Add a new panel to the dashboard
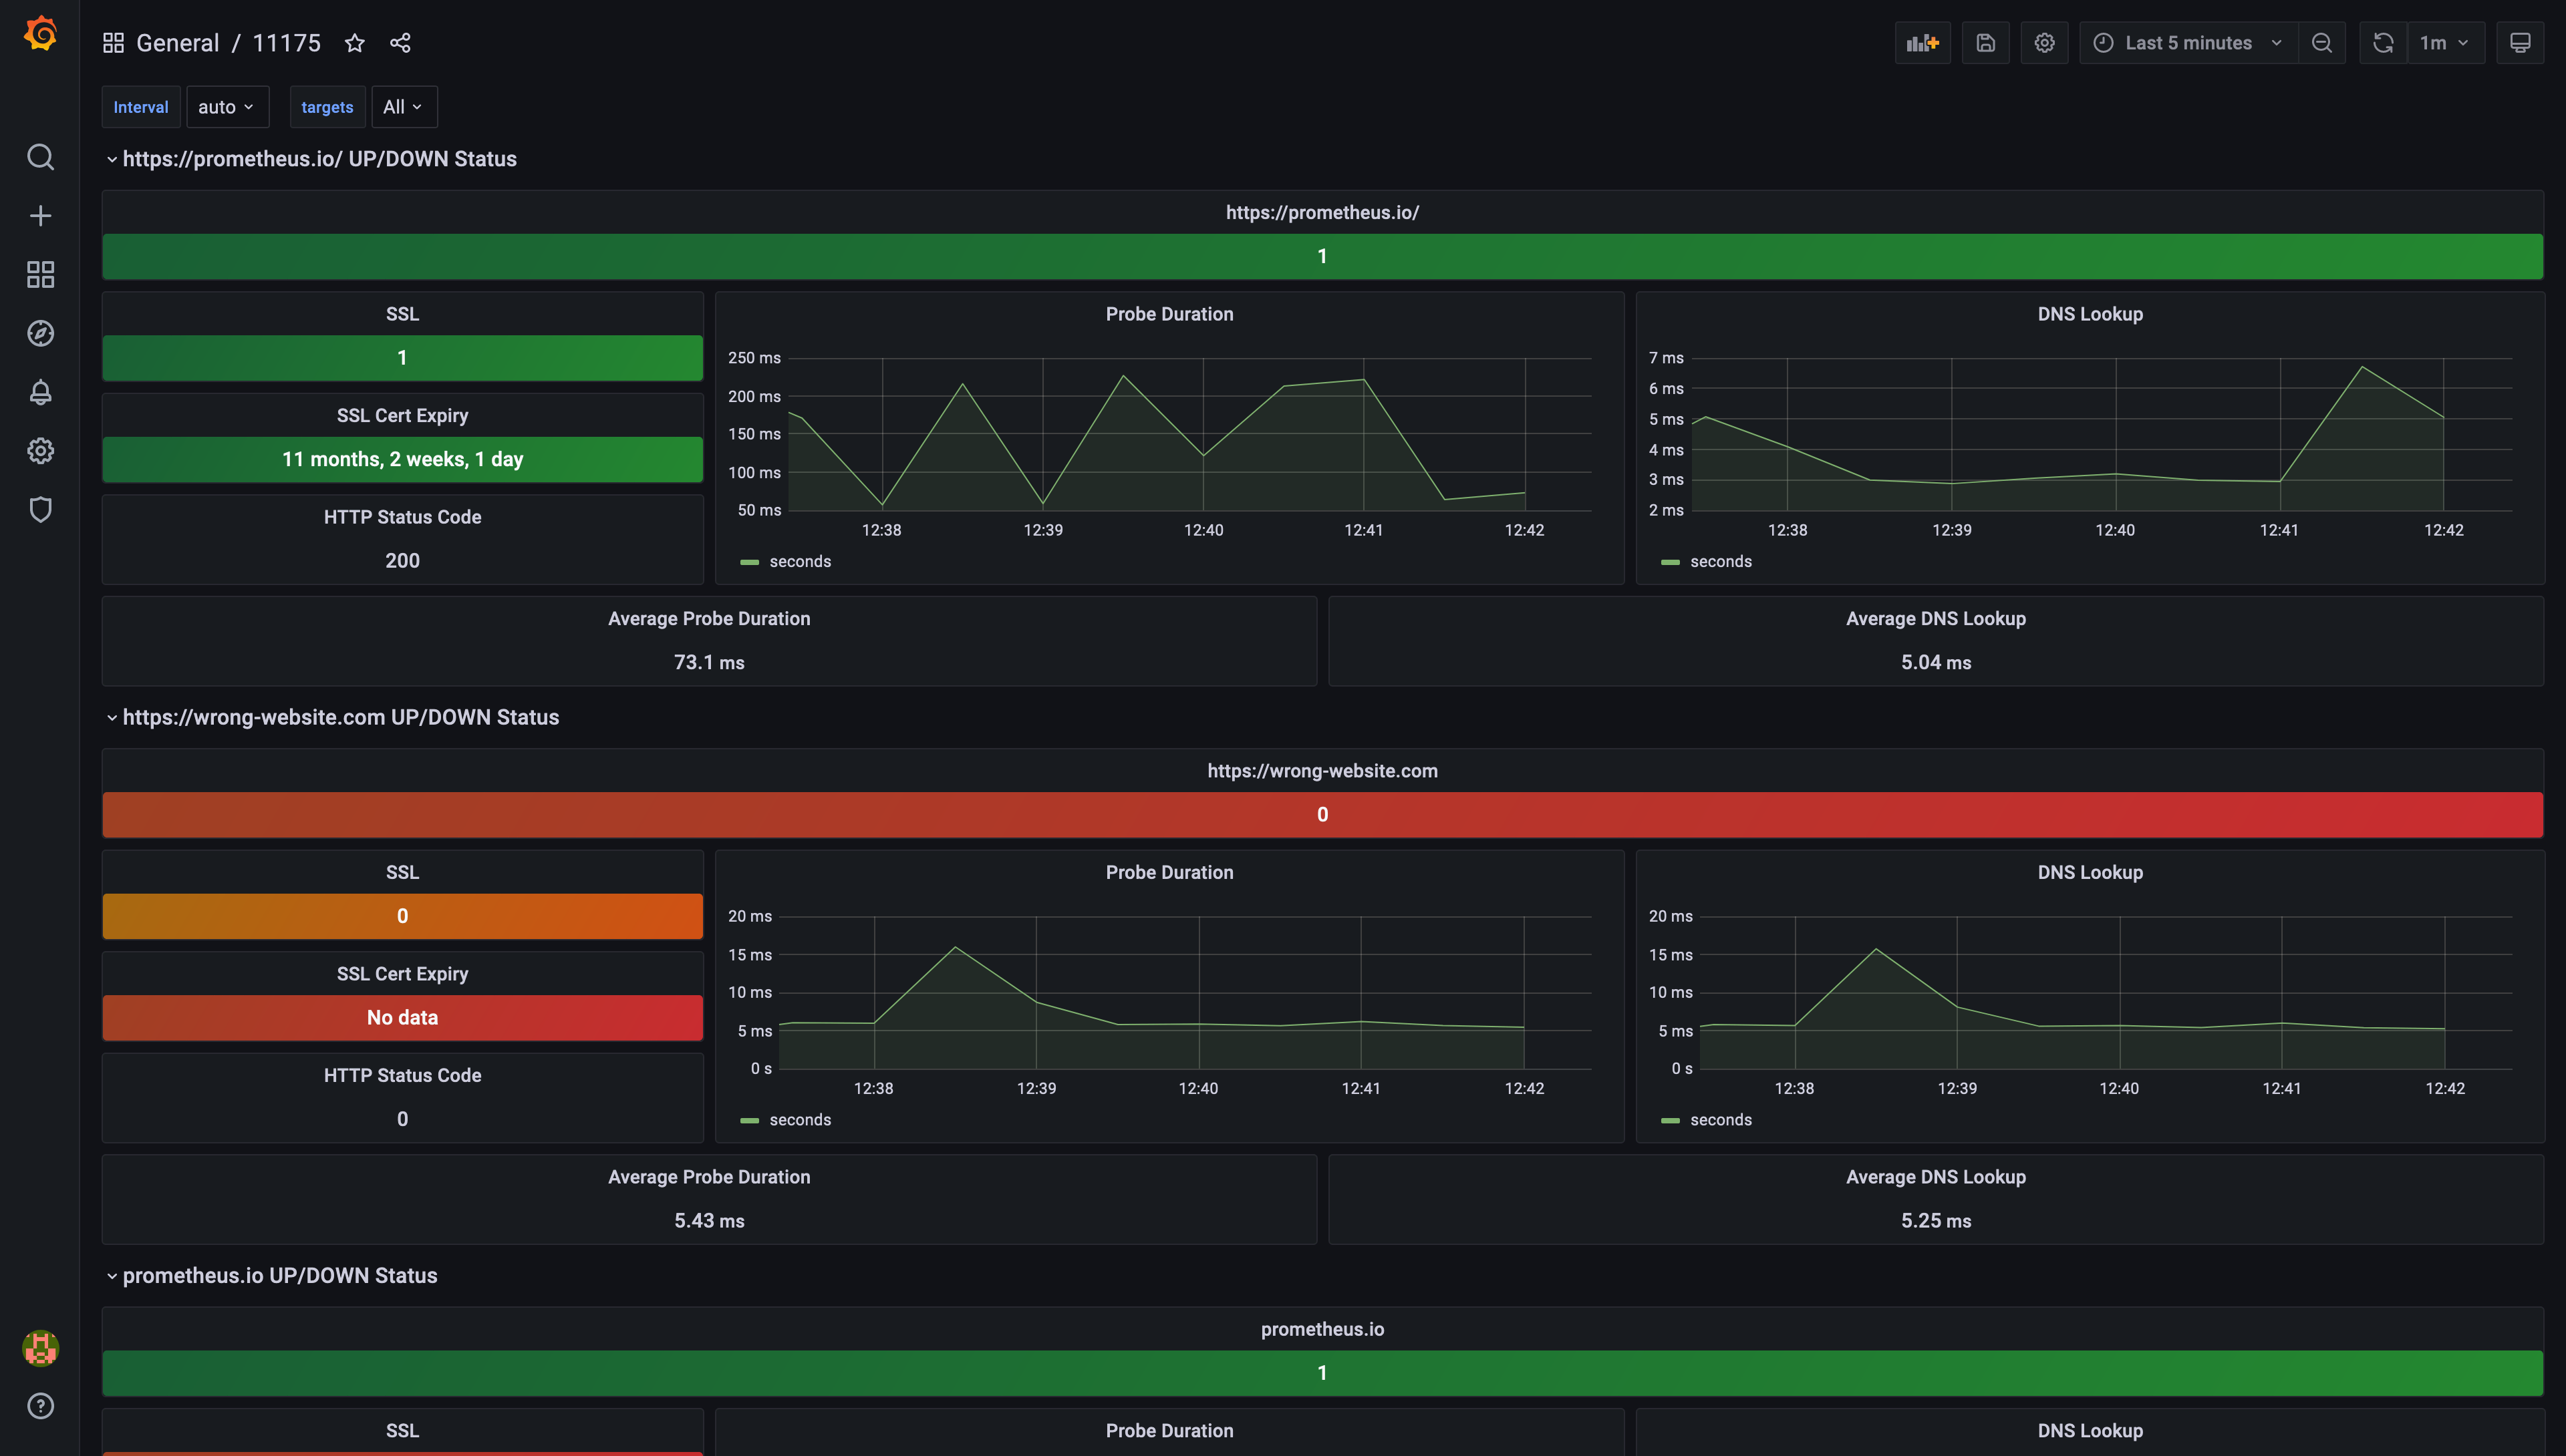Screen dimensions: 2566x1456 tap(1922, 42)
